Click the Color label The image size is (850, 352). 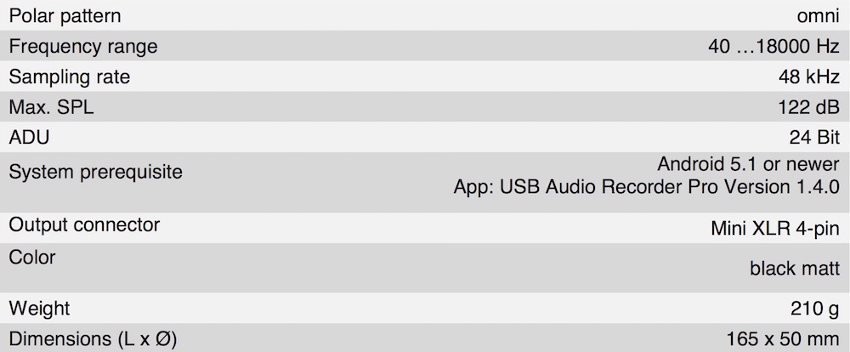(x=32, y=257)
